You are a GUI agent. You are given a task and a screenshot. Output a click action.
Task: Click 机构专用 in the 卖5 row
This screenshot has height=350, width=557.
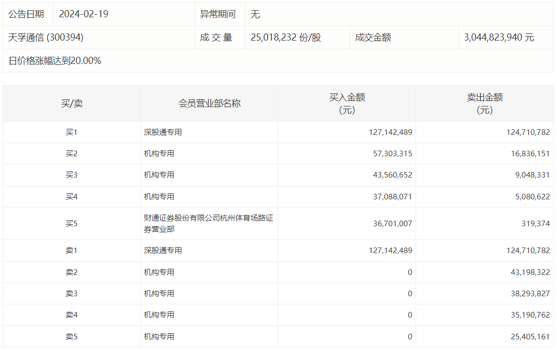click(159, 337)
